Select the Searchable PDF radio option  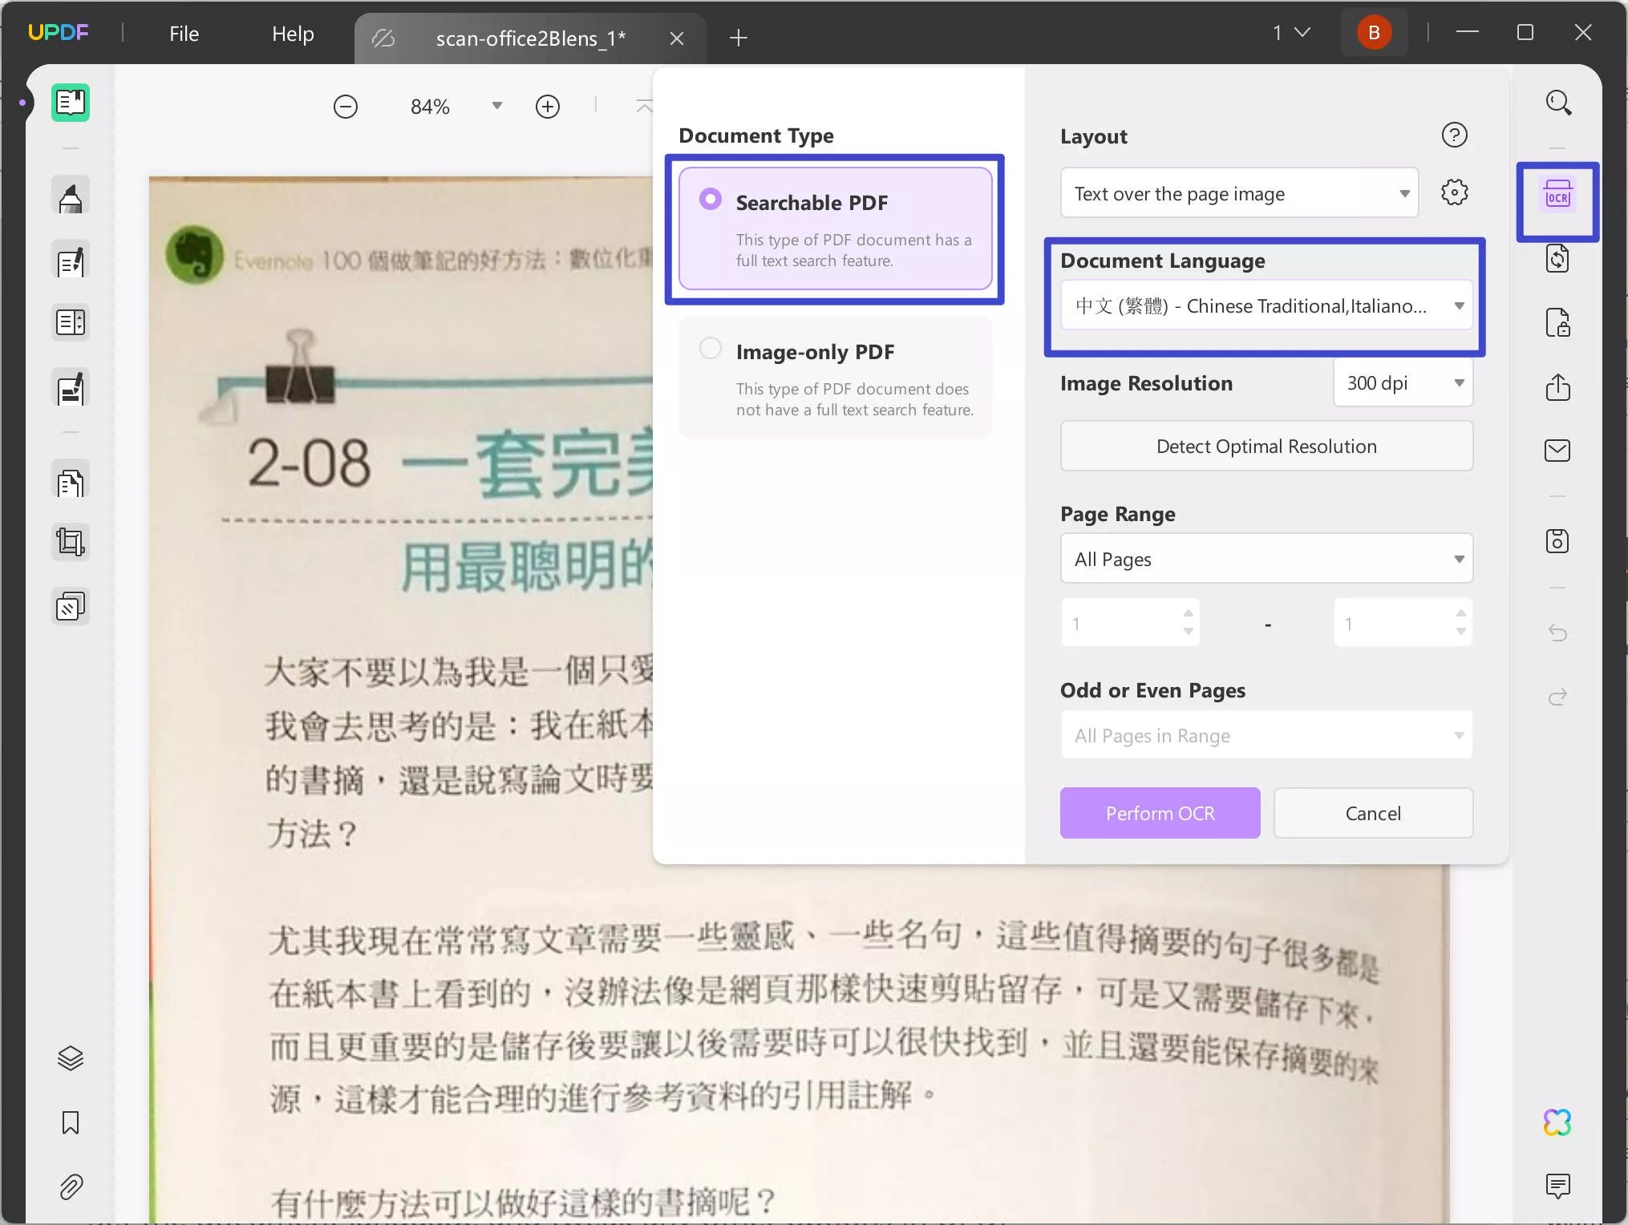tap(710, 199)
